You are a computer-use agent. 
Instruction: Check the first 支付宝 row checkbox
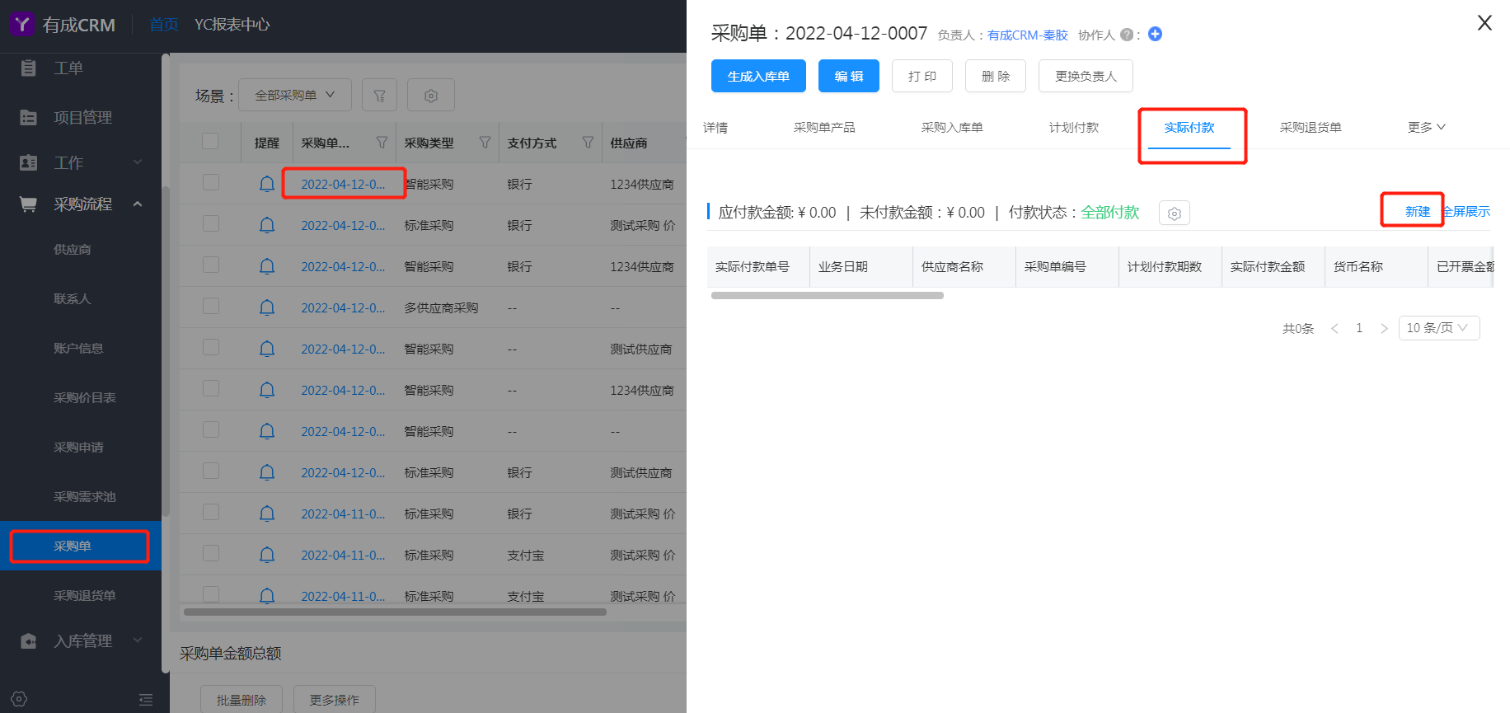click(211, 553)
